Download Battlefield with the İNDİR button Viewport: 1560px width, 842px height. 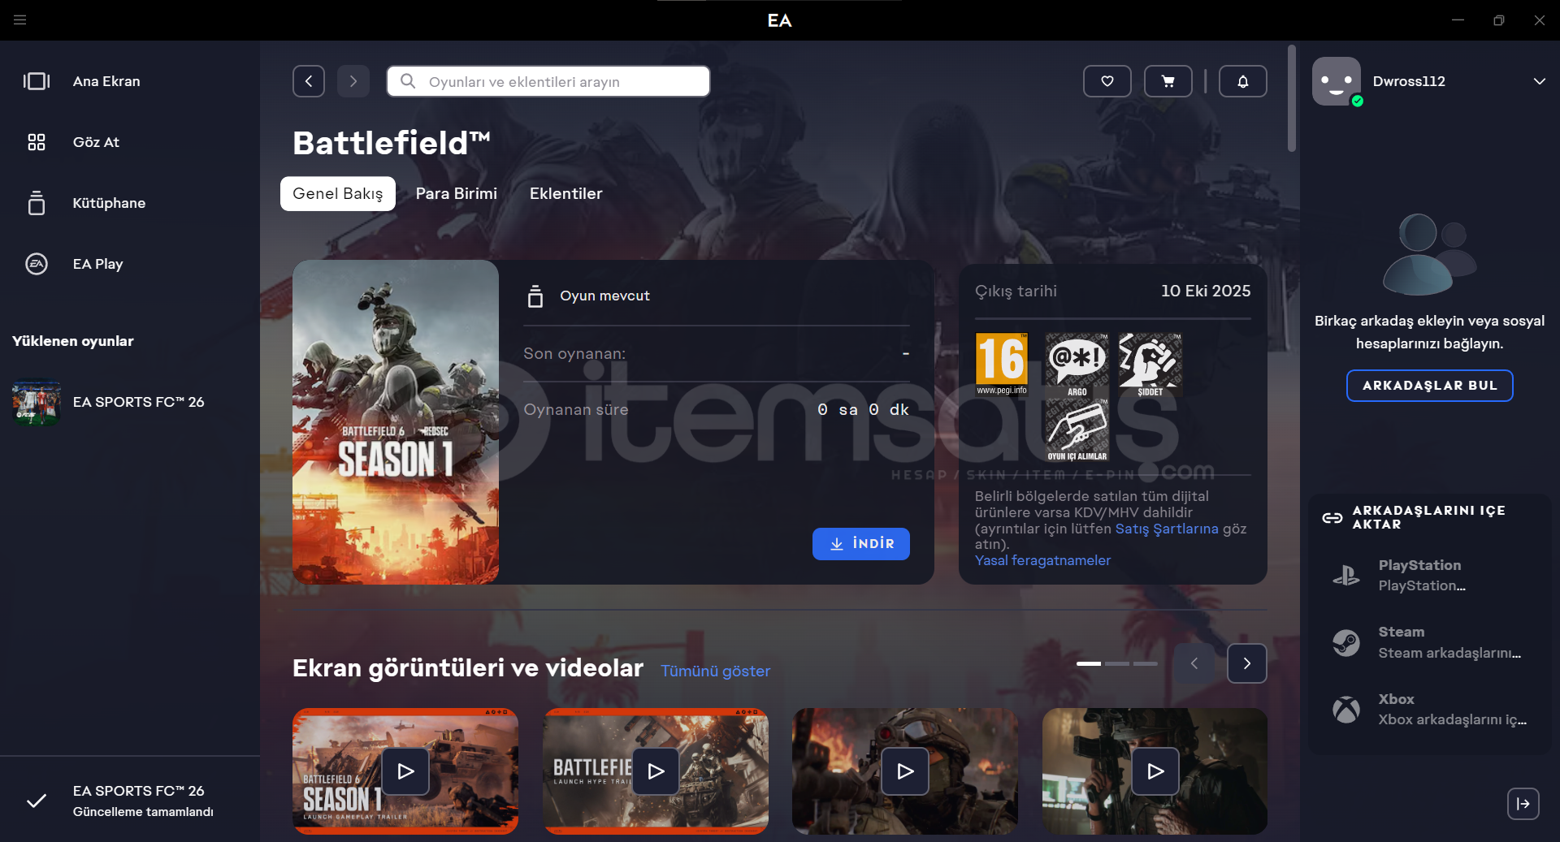click(861, 544)
